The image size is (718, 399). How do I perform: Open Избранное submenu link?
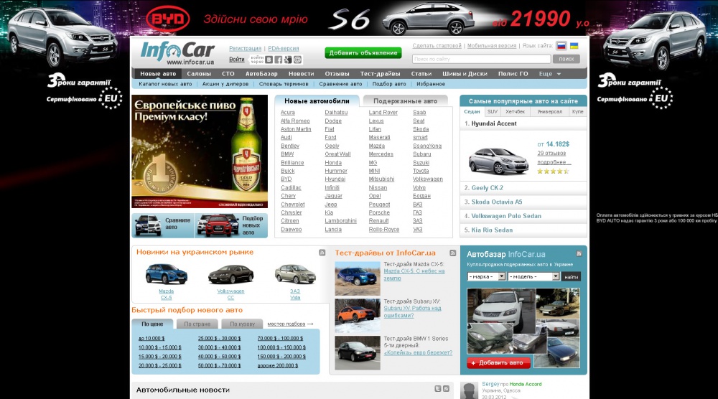[x=431, y=84]
